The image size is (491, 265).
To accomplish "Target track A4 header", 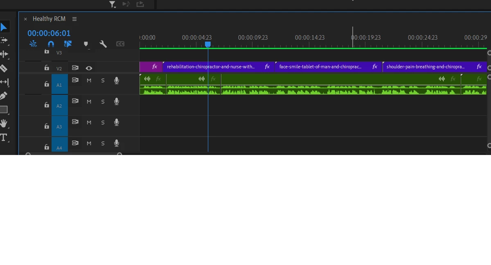I will [60, 144].
